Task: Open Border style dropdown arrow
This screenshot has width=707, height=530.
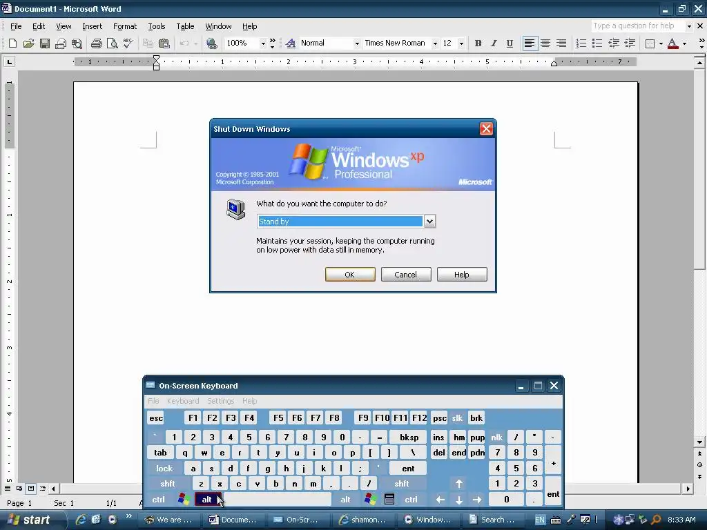Action: pyautogui.click(x=661, y=43)
